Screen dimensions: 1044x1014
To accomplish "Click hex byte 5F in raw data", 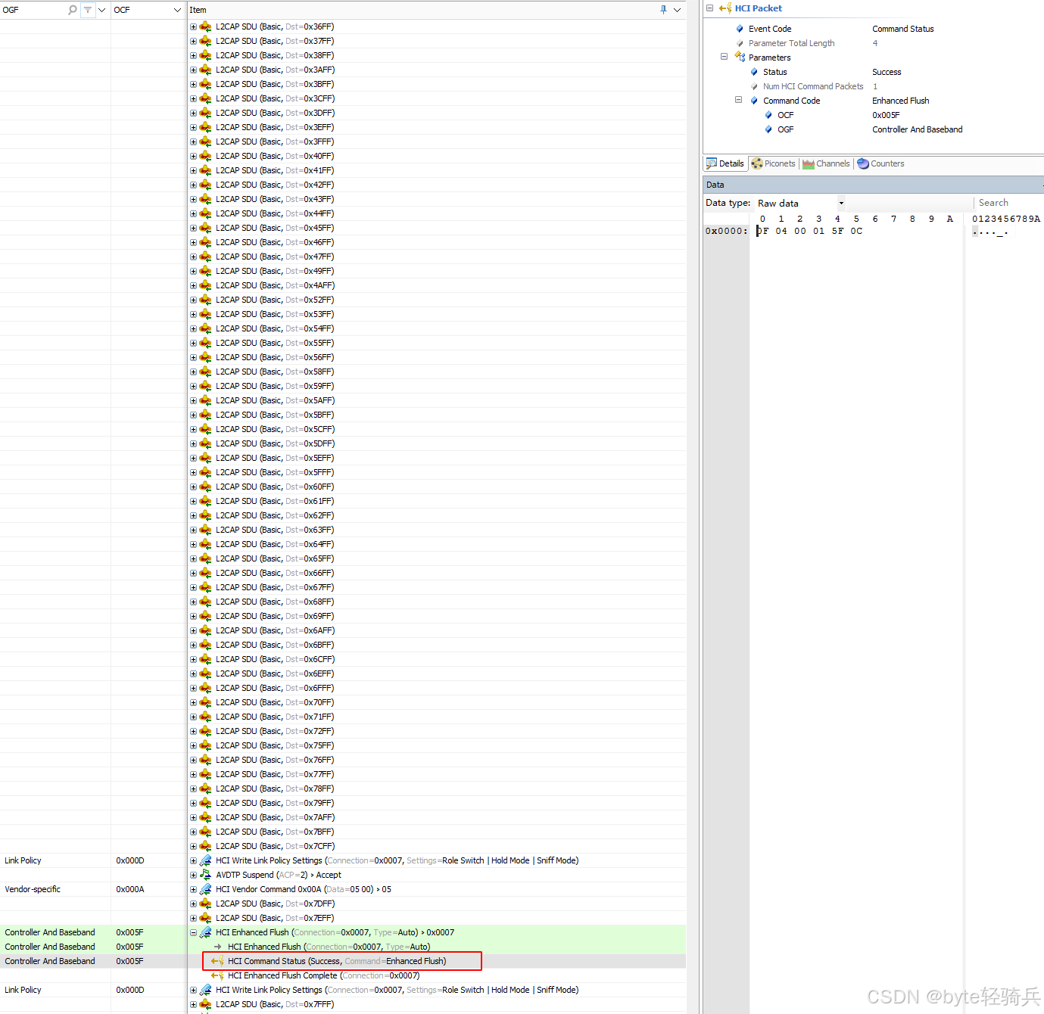I will click(x=837, y=231).
